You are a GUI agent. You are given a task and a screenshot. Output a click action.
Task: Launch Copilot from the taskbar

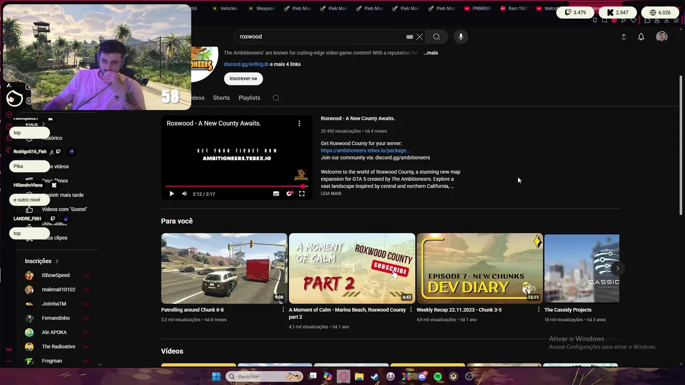tap(328, 376)
